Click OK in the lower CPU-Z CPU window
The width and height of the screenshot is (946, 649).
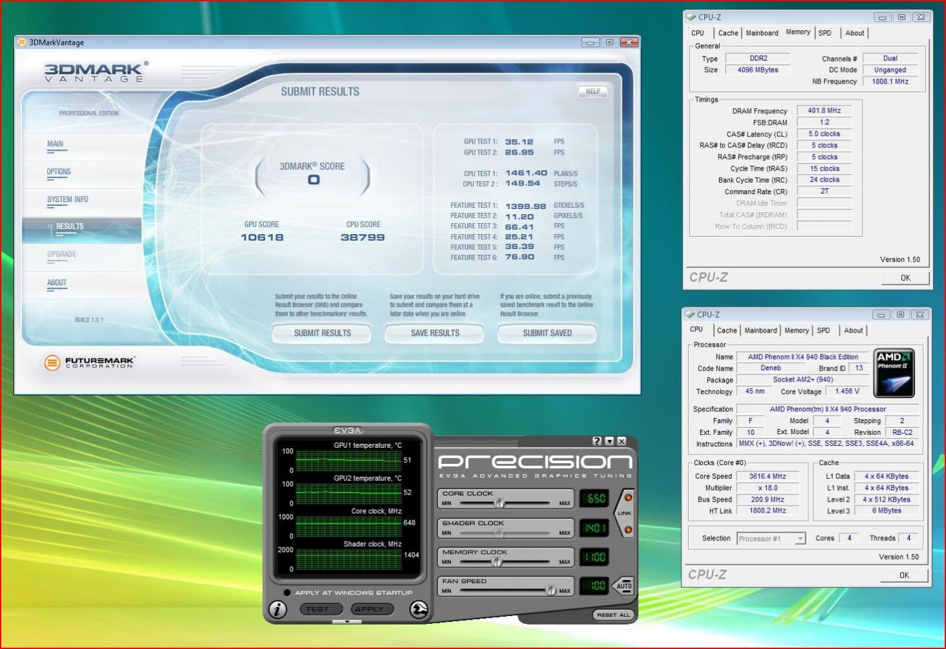[x=904, y=575]
